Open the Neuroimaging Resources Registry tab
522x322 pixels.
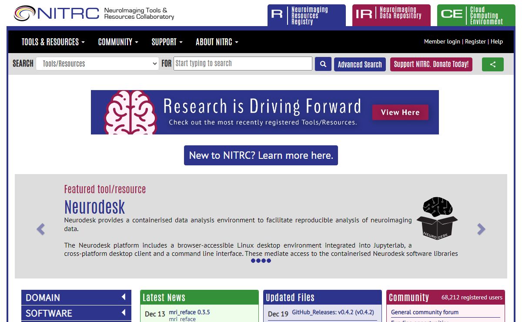307,15
